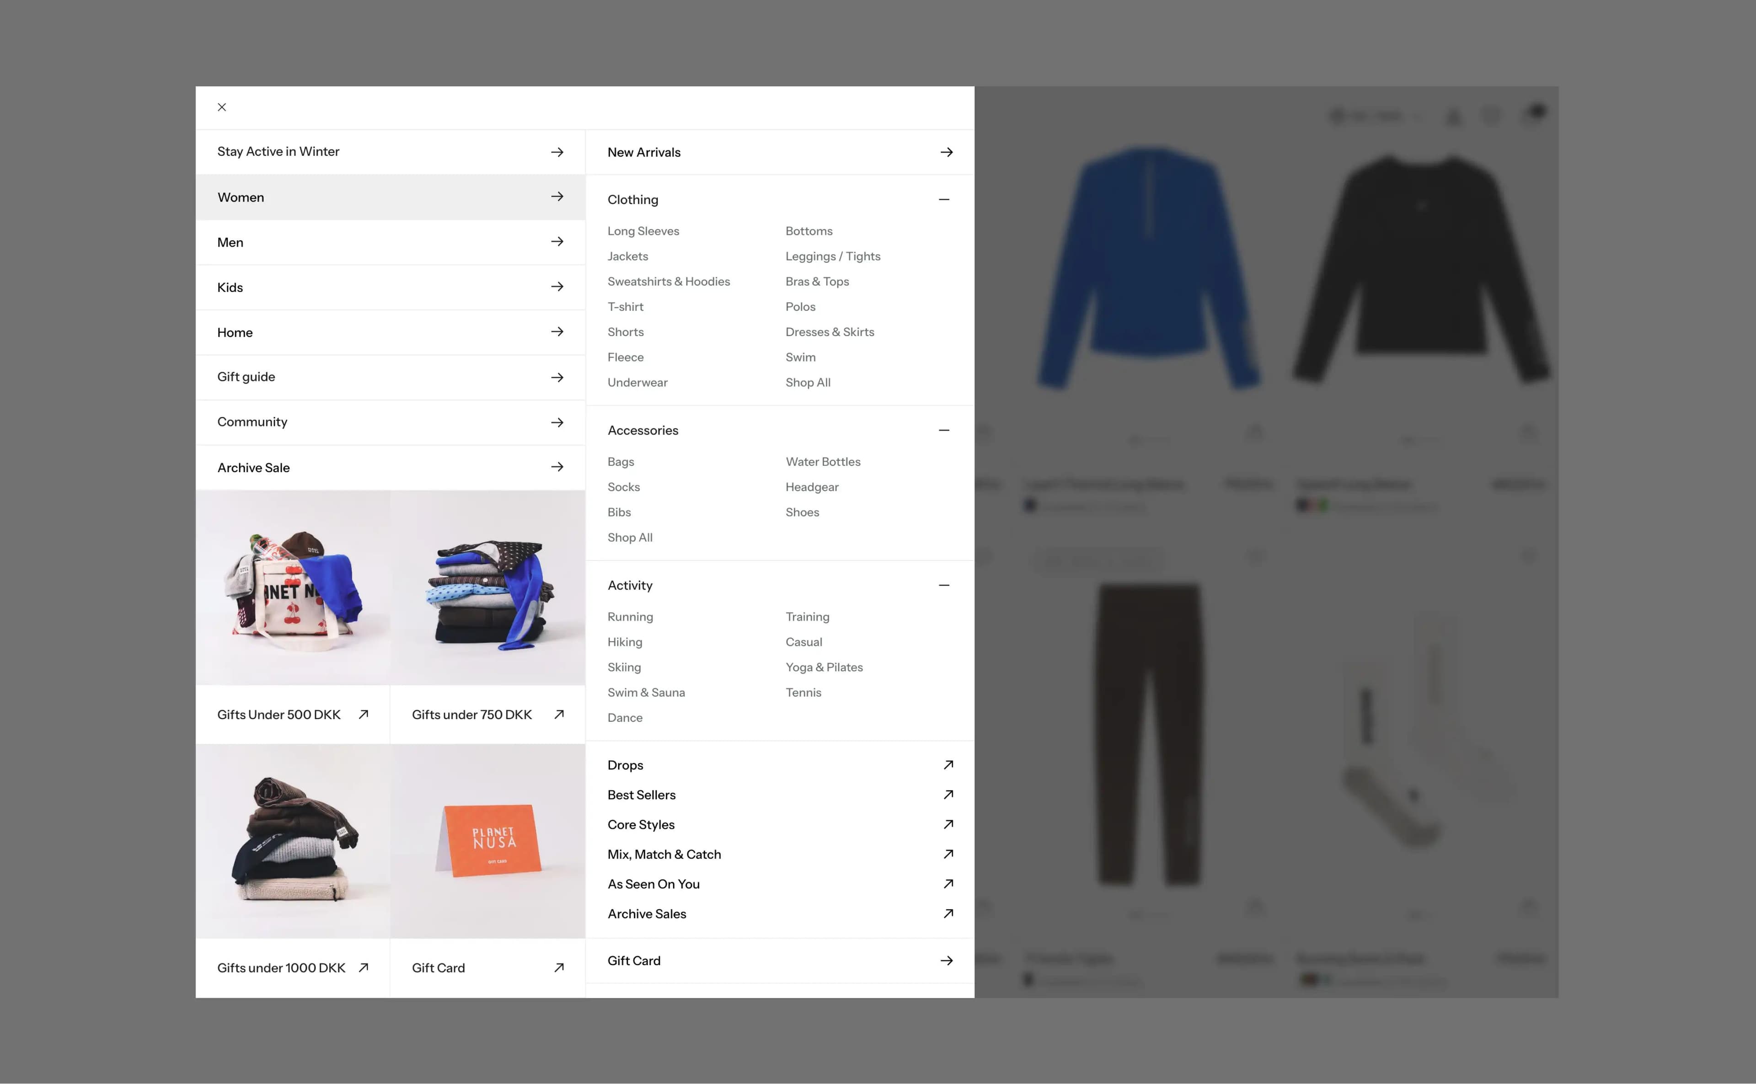
Task: Click external arrow icon next to Drops
Action: pos(948,765)
